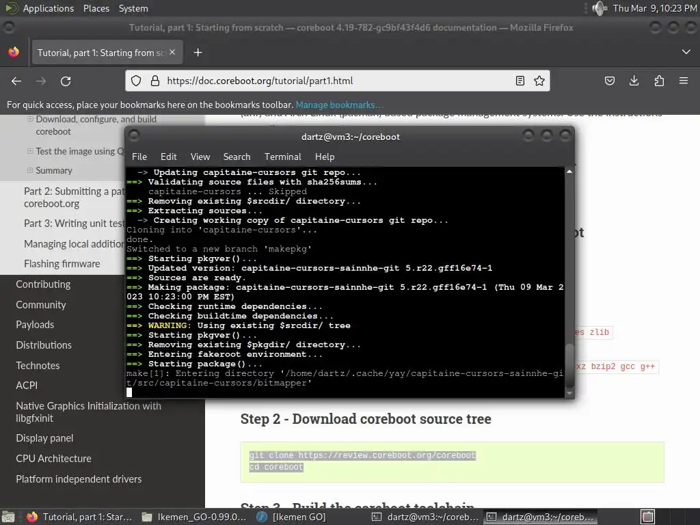Open the Terminal menu in terminal window
This screenshot has height=525, width=700.
[282, 157]
